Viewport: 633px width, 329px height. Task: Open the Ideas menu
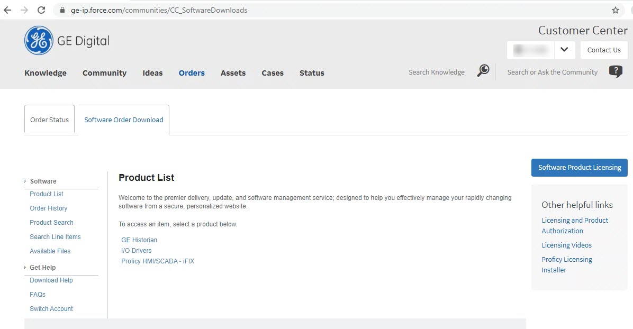[152, 73]
